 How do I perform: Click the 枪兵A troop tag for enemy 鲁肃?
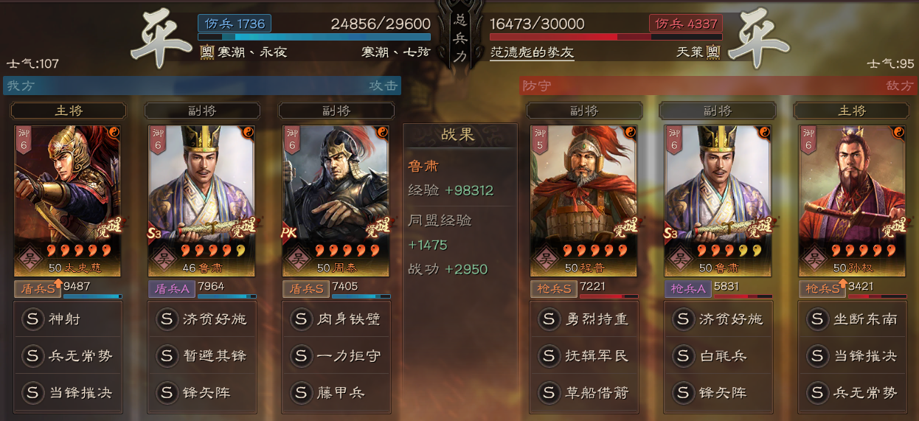(x=687, y=288)
